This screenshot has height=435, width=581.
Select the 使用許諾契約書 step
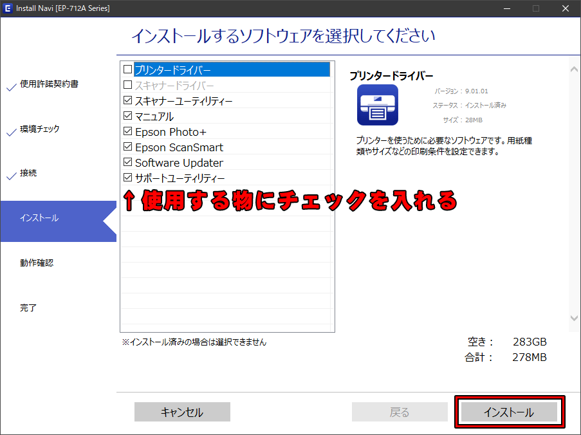tap(49, 84)
